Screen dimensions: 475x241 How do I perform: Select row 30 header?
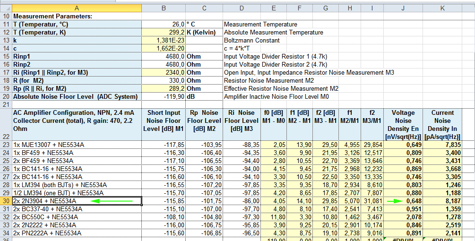tap(6, 201)
